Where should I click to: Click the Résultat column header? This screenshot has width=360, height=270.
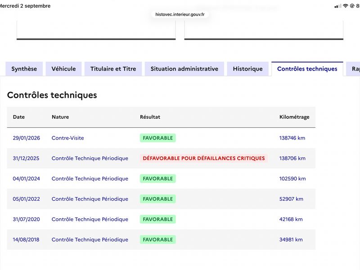point(150,117)
